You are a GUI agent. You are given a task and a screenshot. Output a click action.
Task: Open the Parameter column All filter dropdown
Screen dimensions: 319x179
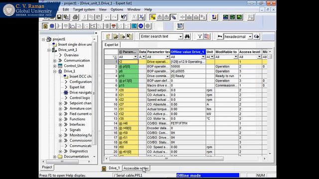coord(135,57)
